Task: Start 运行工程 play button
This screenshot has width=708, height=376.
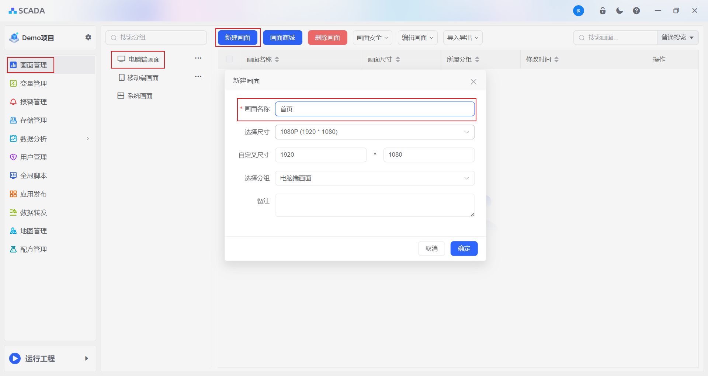Action: click(x=15, y=358)
